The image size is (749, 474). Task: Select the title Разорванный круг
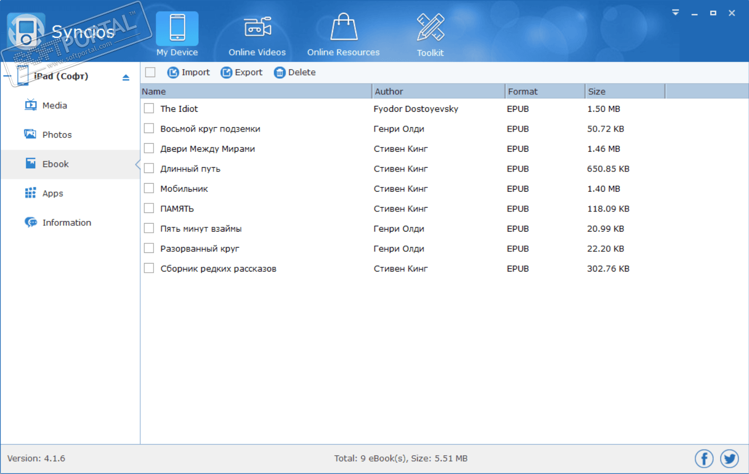tap(200, 249)
